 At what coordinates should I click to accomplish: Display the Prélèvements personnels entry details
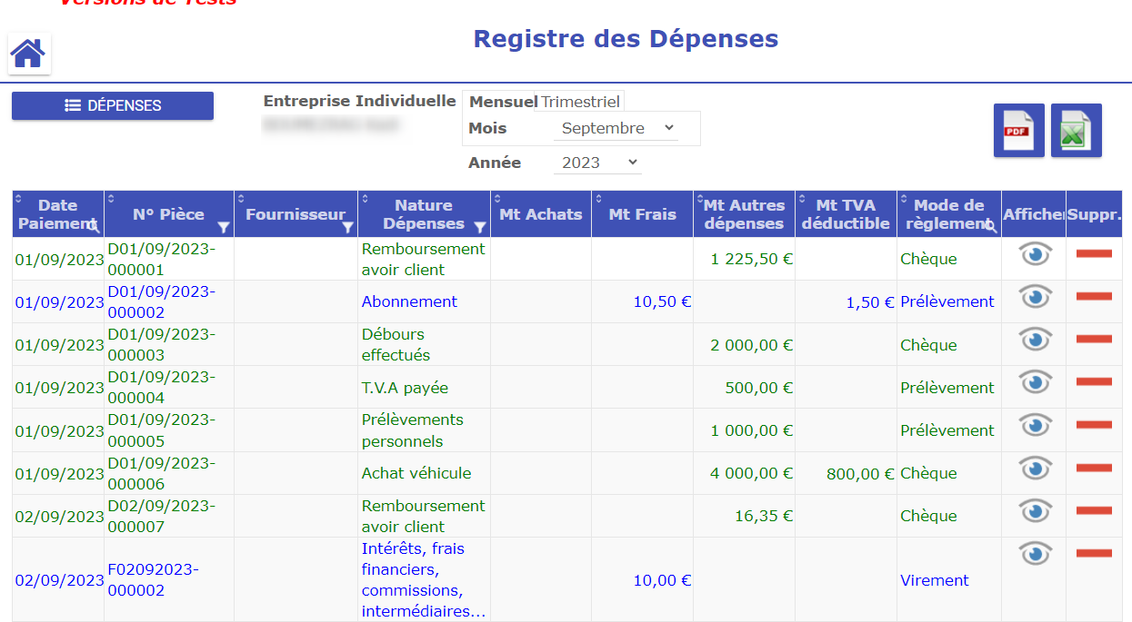click(1035, 425)
